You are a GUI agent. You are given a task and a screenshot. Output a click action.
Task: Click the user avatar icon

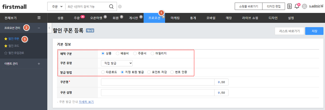[304, 6]
